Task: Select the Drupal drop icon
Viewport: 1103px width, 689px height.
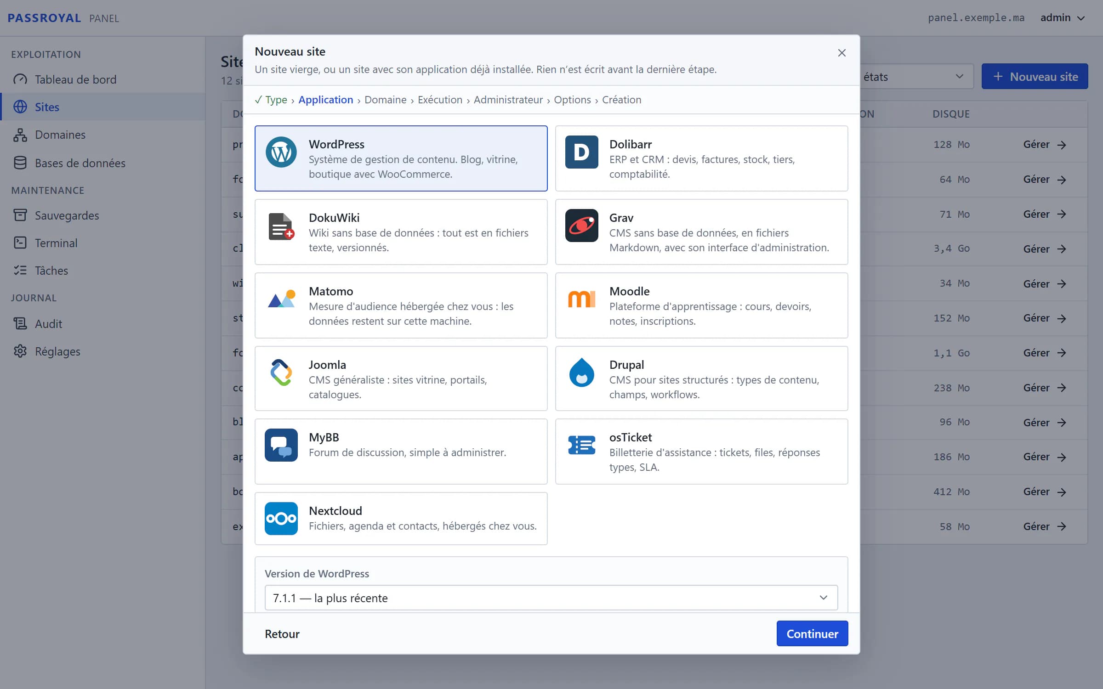Action: click(x=581, y=373)
